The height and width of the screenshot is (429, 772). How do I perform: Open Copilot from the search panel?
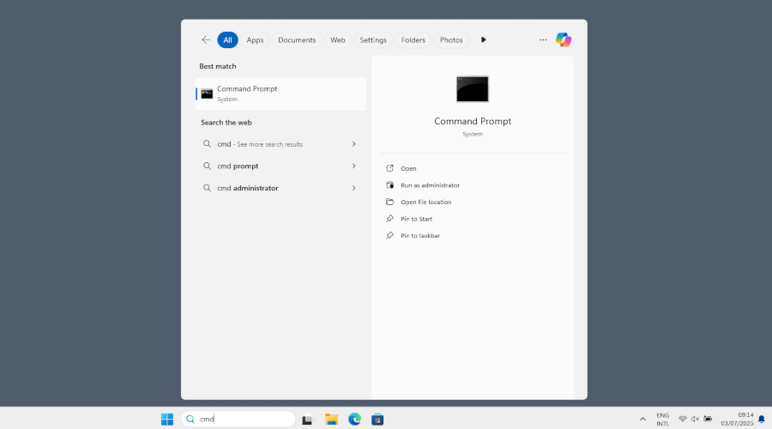564,39
